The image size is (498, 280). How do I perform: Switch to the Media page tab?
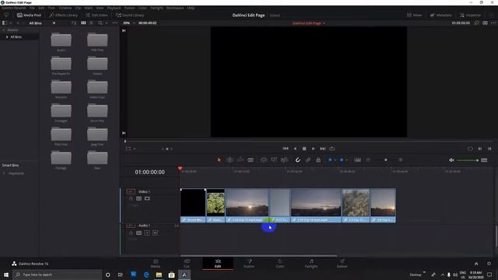point(156,263)
